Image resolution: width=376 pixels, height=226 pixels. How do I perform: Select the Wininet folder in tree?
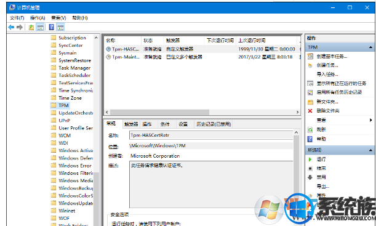click(x=67, y=211)
